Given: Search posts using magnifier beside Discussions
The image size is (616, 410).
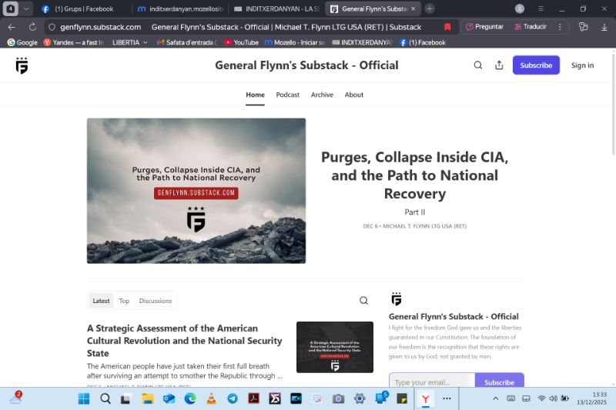Looking at the screenshot, I should (363, 301).
